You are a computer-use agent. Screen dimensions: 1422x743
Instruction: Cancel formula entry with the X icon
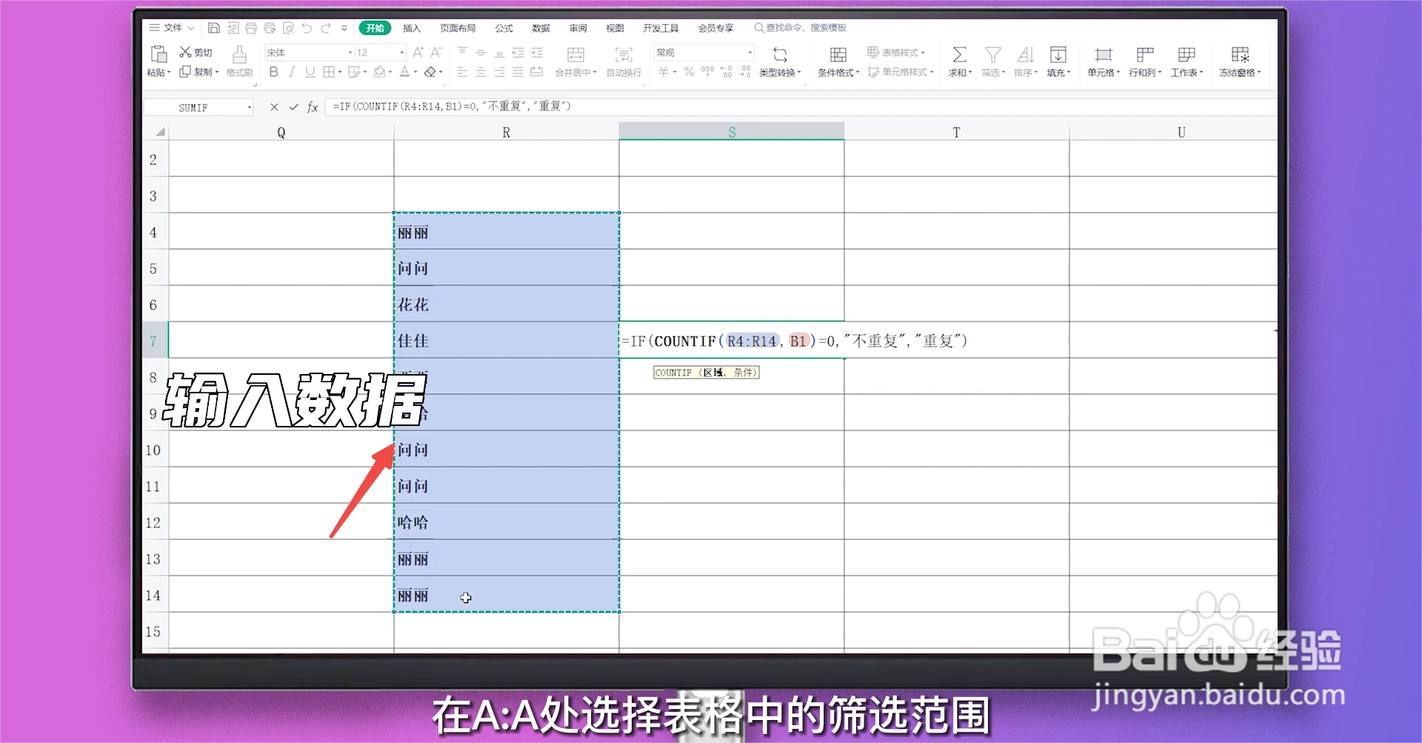coord(274,107)
